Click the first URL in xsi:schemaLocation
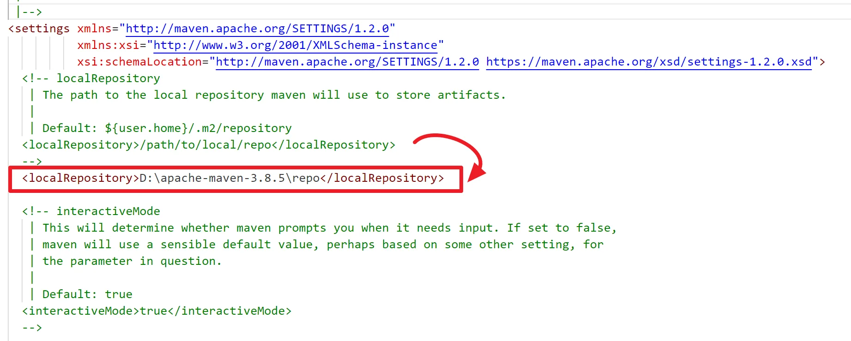 click(x=347, y=62)
